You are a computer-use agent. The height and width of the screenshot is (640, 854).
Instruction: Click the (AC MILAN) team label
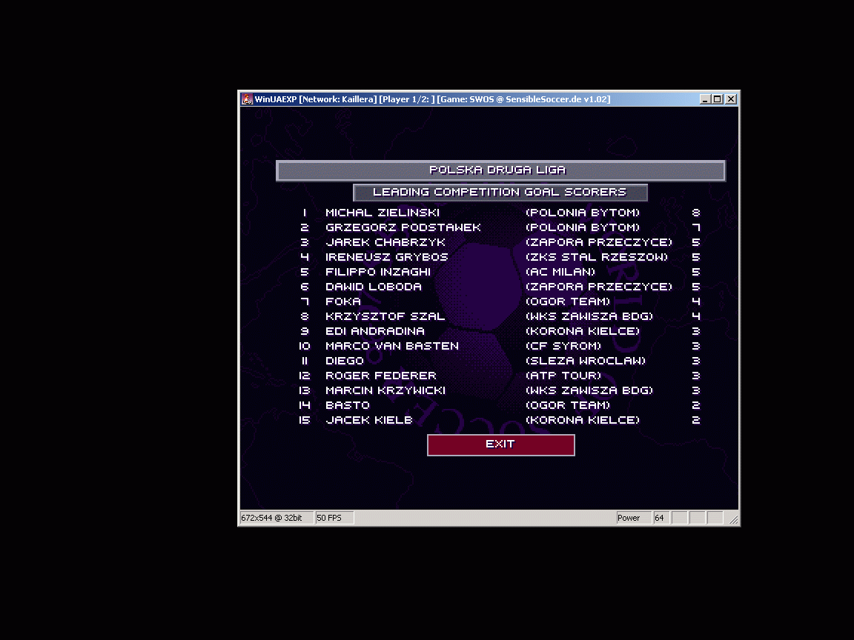point(560,272)
